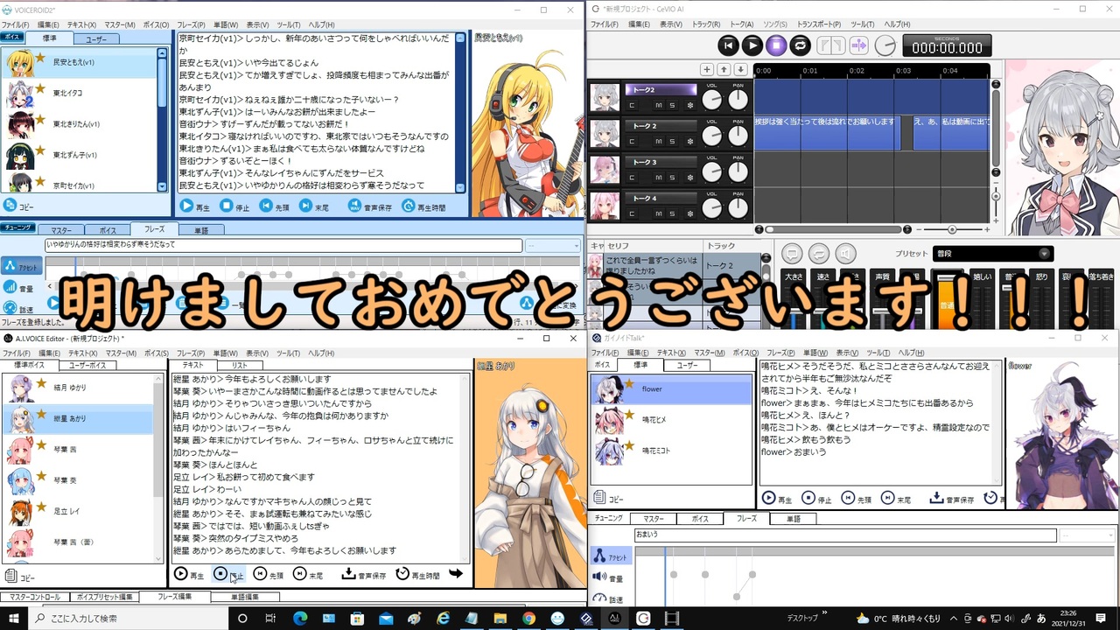The width and height of the screenshot is (1120, 630).
Task: Click the CeVIO timeline horizontal zoom slider
Action: (x=952, y=229)
